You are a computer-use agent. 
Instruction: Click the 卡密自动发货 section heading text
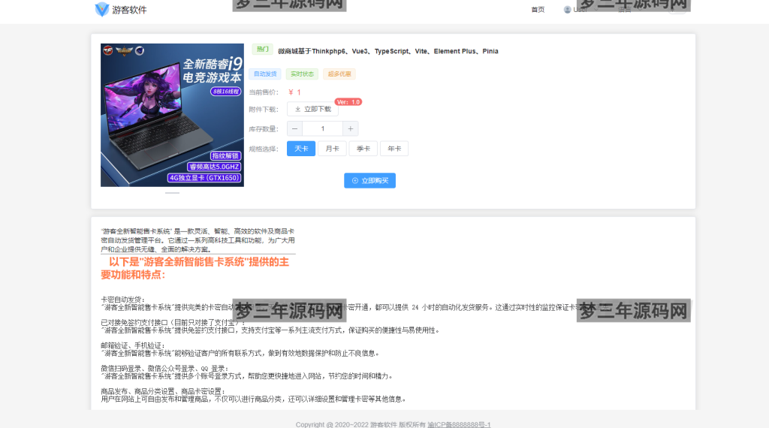point(122,300)
